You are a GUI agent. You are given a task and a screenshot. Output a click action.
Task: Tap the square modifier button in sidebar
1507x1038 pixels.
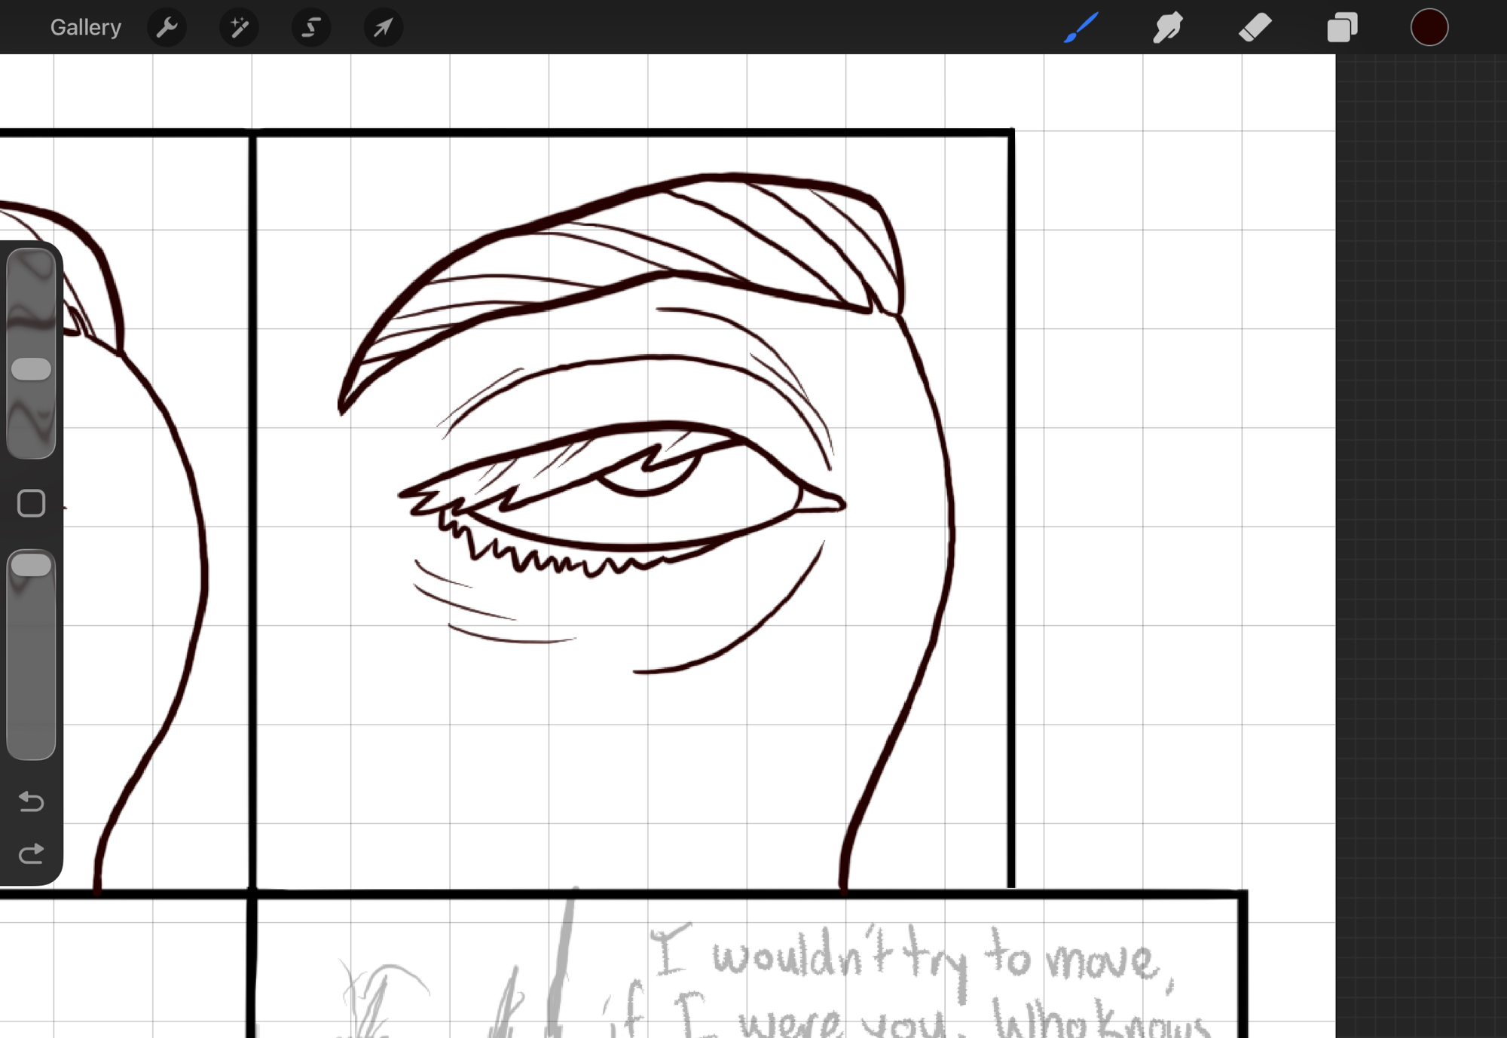[31, 503]
